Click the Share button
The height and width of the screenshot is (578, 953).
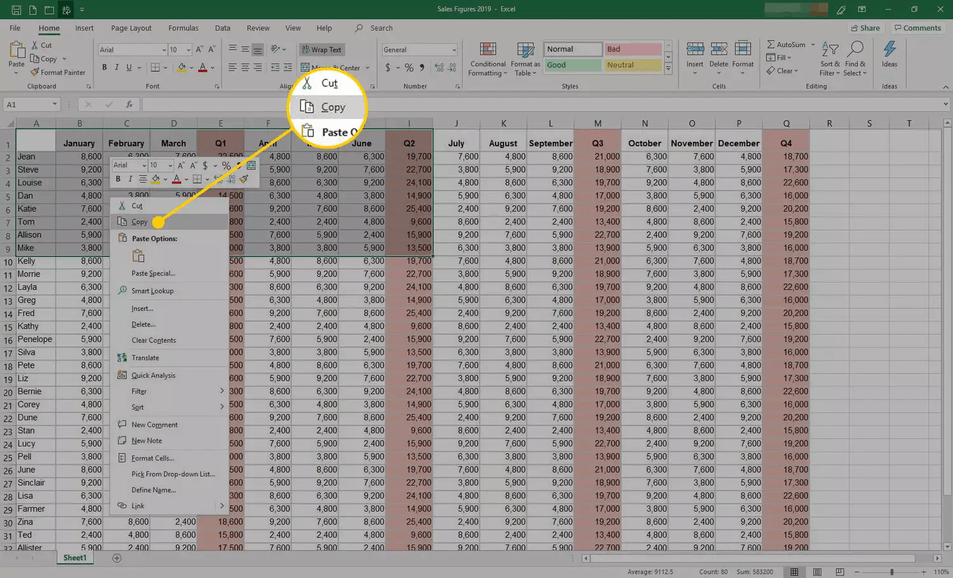click(x=865, y=28)
